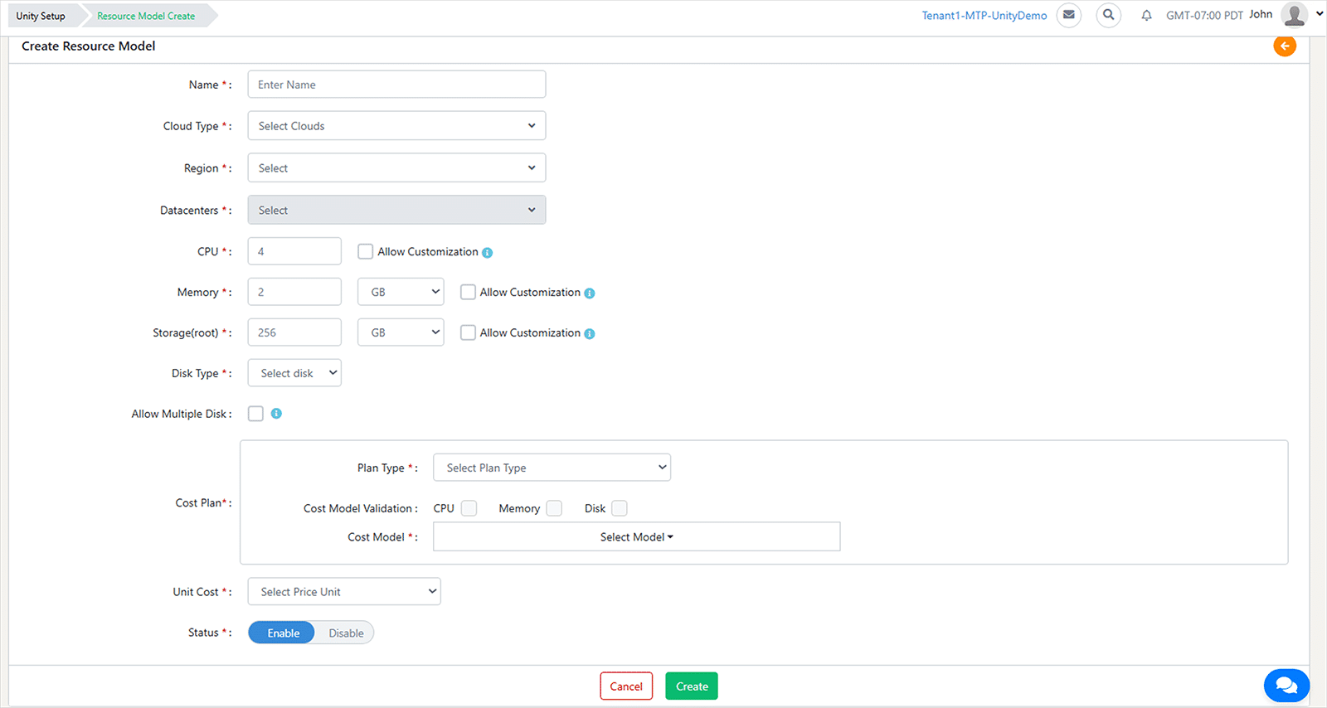
Task: Click the user profile avatar icon
Action: coord(1294,15)
